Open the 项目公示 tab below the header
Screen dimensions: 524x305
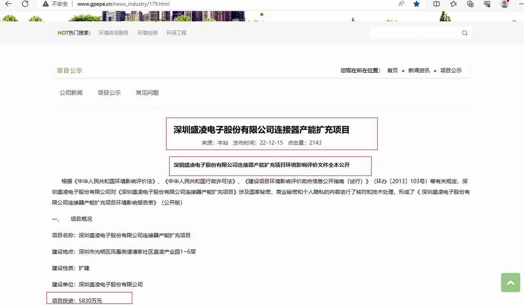click(x=109, y=93)
